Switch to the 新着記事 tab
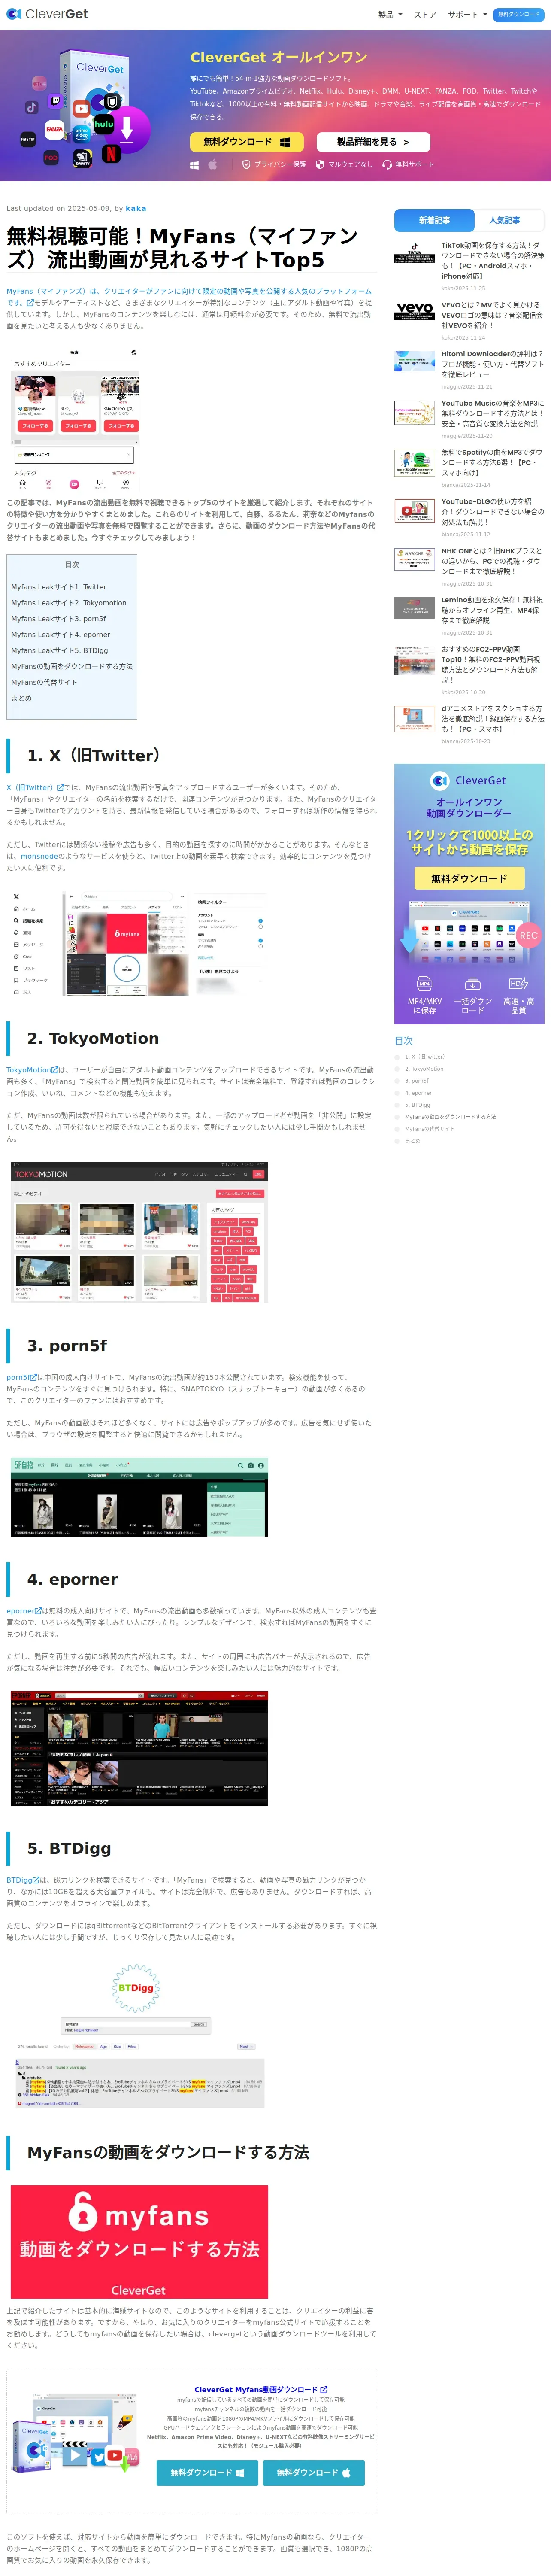The image size is (551, 2576). pyautogui.click(x=434, y=220)
